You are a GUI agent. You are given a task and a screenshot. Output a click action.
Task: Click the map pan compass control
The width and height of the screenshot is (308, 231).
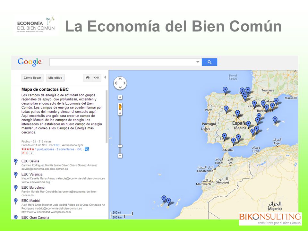[x=120, y=83]
